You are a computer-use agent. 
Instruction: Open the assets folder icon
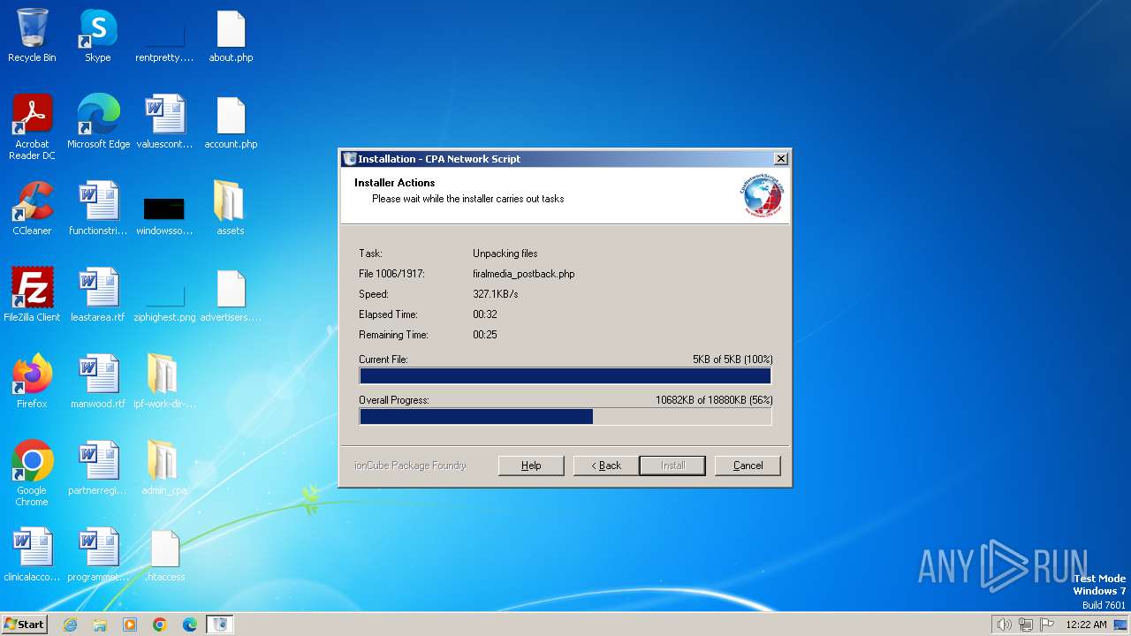231,208
